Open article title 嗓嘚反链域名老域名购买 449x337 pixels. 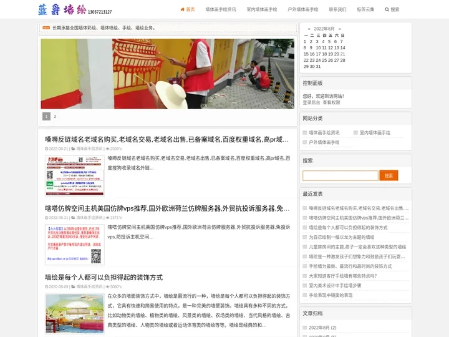click(x=167, y=140)
